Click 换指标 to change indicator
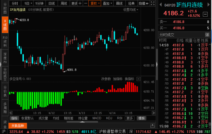The height and width of the screenshot is (134, 212). click(129, 79)
